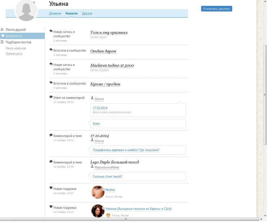Open Lego Duplo Большой поезд topic

(x=114, y=162)
